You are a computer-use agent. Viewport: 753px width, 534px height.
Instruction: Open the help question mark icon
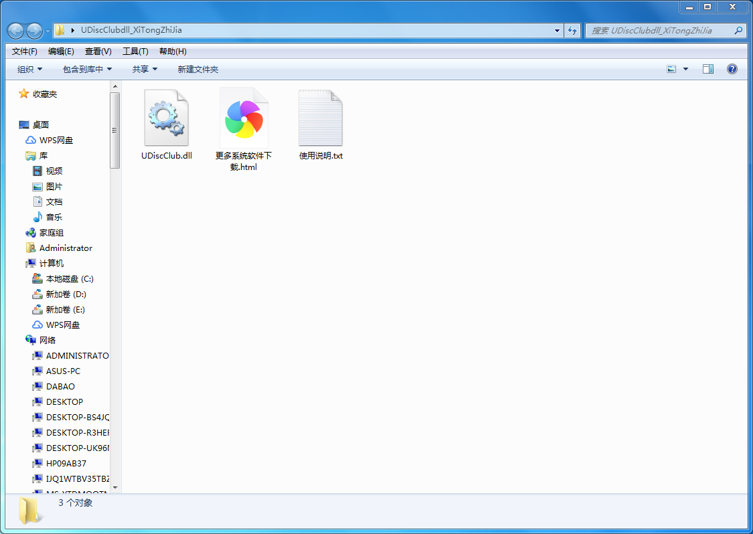point(732,69)
